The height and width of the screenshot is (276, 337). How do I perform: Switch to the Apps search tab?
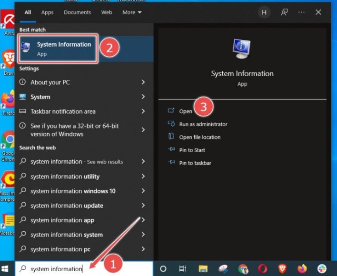click(x=47, y=12)
